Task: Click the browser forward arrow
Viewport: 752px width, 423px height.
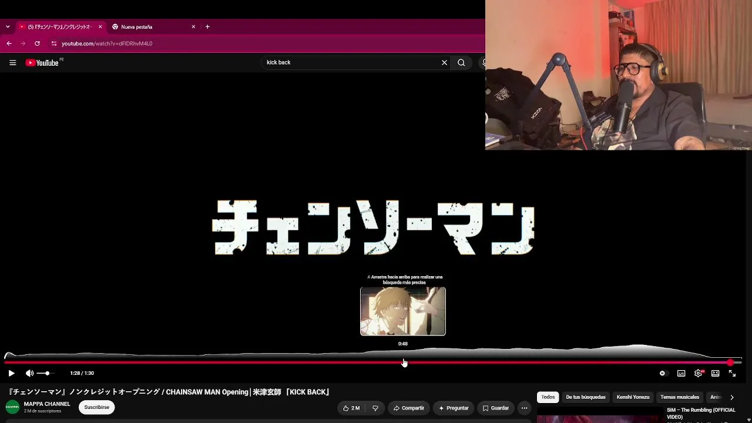Action: pos(23,43)
